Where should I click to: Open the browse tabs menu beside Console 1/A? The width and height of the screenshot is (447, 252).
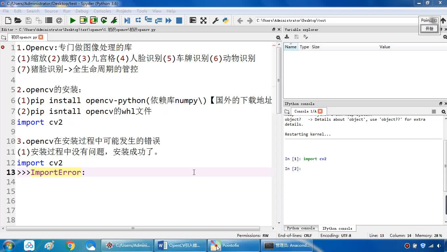pos(287,112)
